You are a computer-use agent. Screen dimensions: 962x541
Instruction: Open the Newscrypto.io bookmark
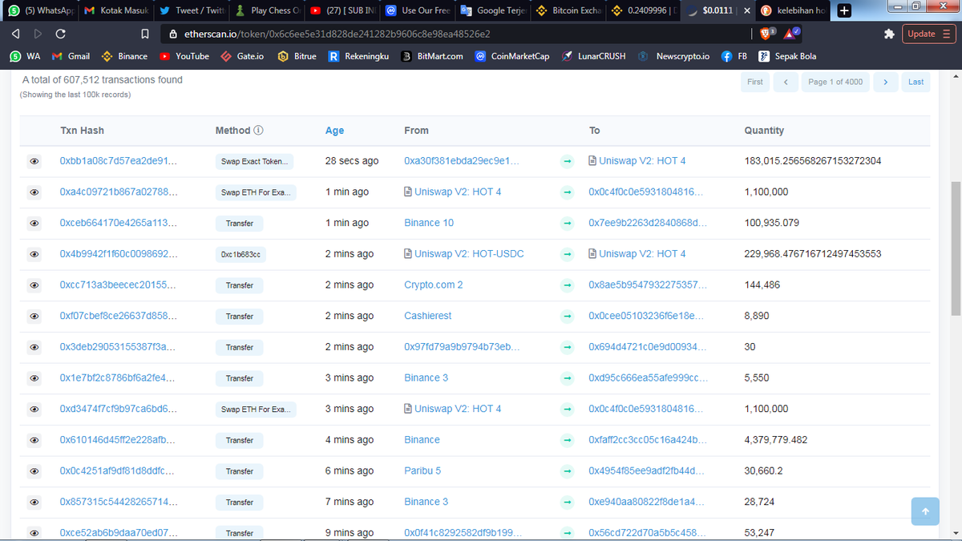[x=673, y=56]
